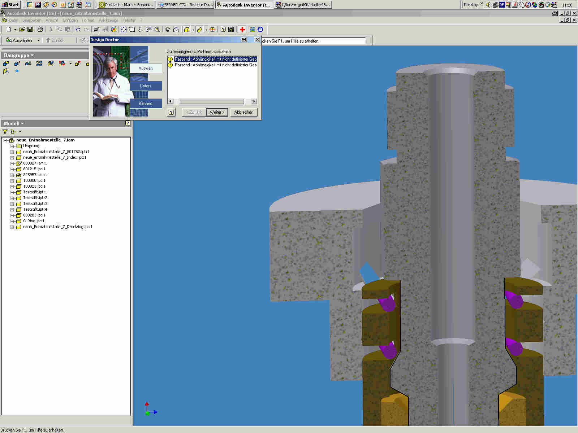The image size is (578, 433).
Task: Click the Pattern Component four-cubes icon
Action: 39,64
